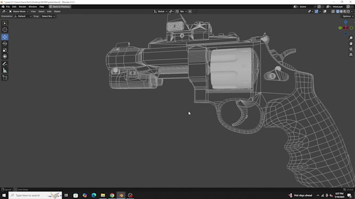Open Task View on the taskbar
355x199 pixels.
(x=66, y=195)
